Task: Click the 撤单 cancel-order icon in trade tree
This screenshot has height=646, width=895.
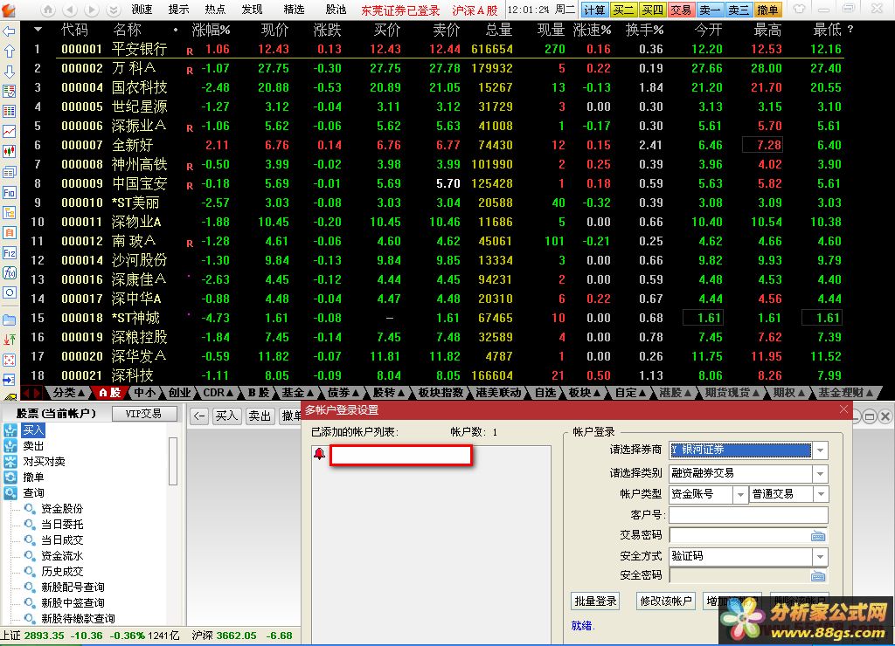Action: 10,478
